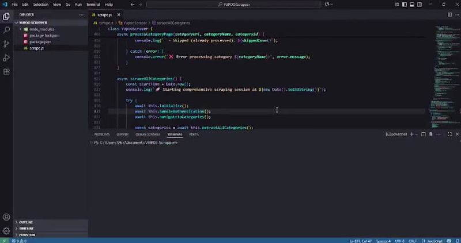Kill the terminal with trash icon
This screenshot has height=243, width=461.
tap(430, 134)
